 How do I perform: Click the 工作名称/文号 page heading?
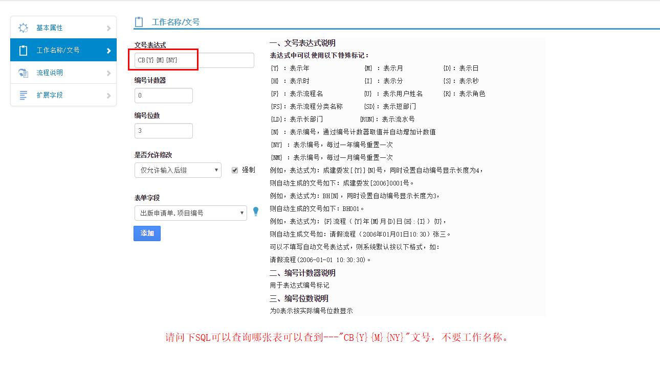175,22
